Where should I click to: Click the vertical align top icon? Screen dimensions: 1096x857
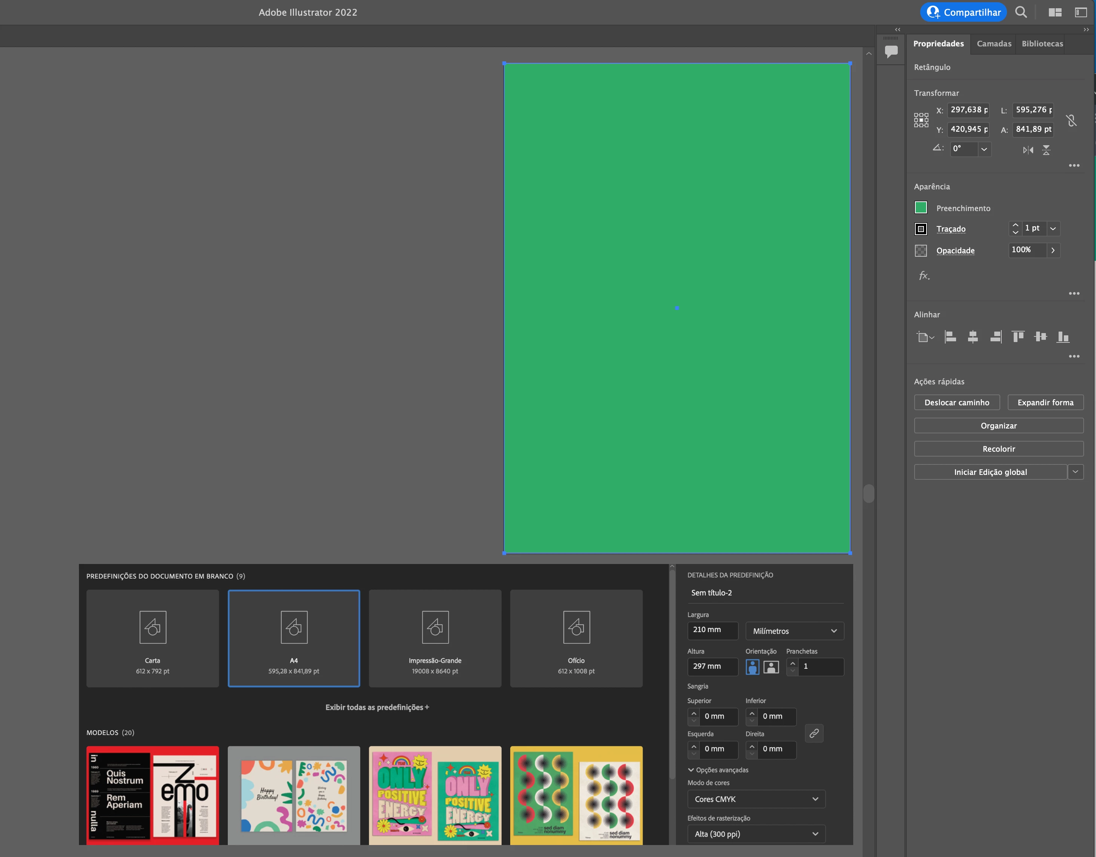click(x=1018, y=337)
